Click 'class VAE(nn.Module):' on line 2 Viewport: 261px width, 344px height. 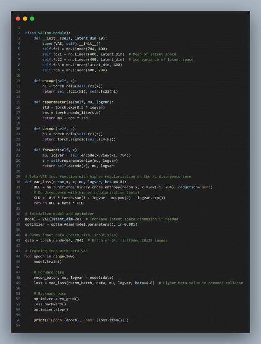48,33
